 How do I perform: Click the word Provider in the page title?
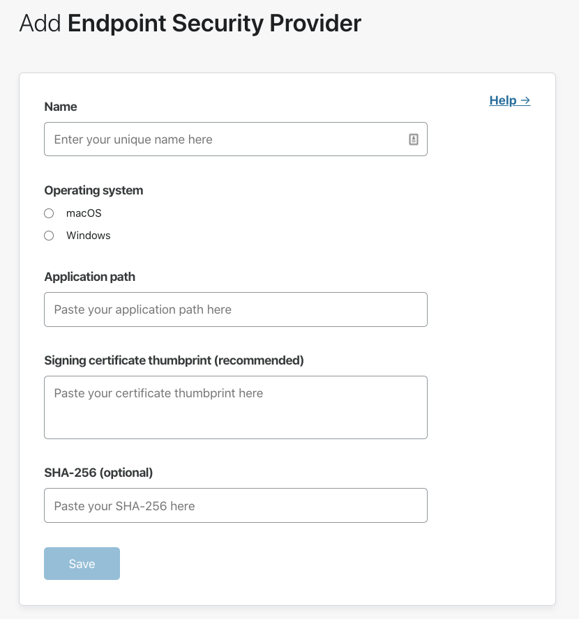click(x=315, y=23)
